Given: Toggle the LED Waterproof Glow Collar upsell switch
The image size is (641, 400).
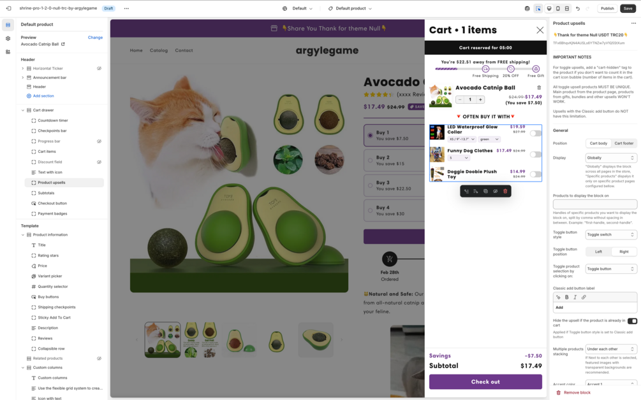Looking at the screenshot, I should 536,134.
